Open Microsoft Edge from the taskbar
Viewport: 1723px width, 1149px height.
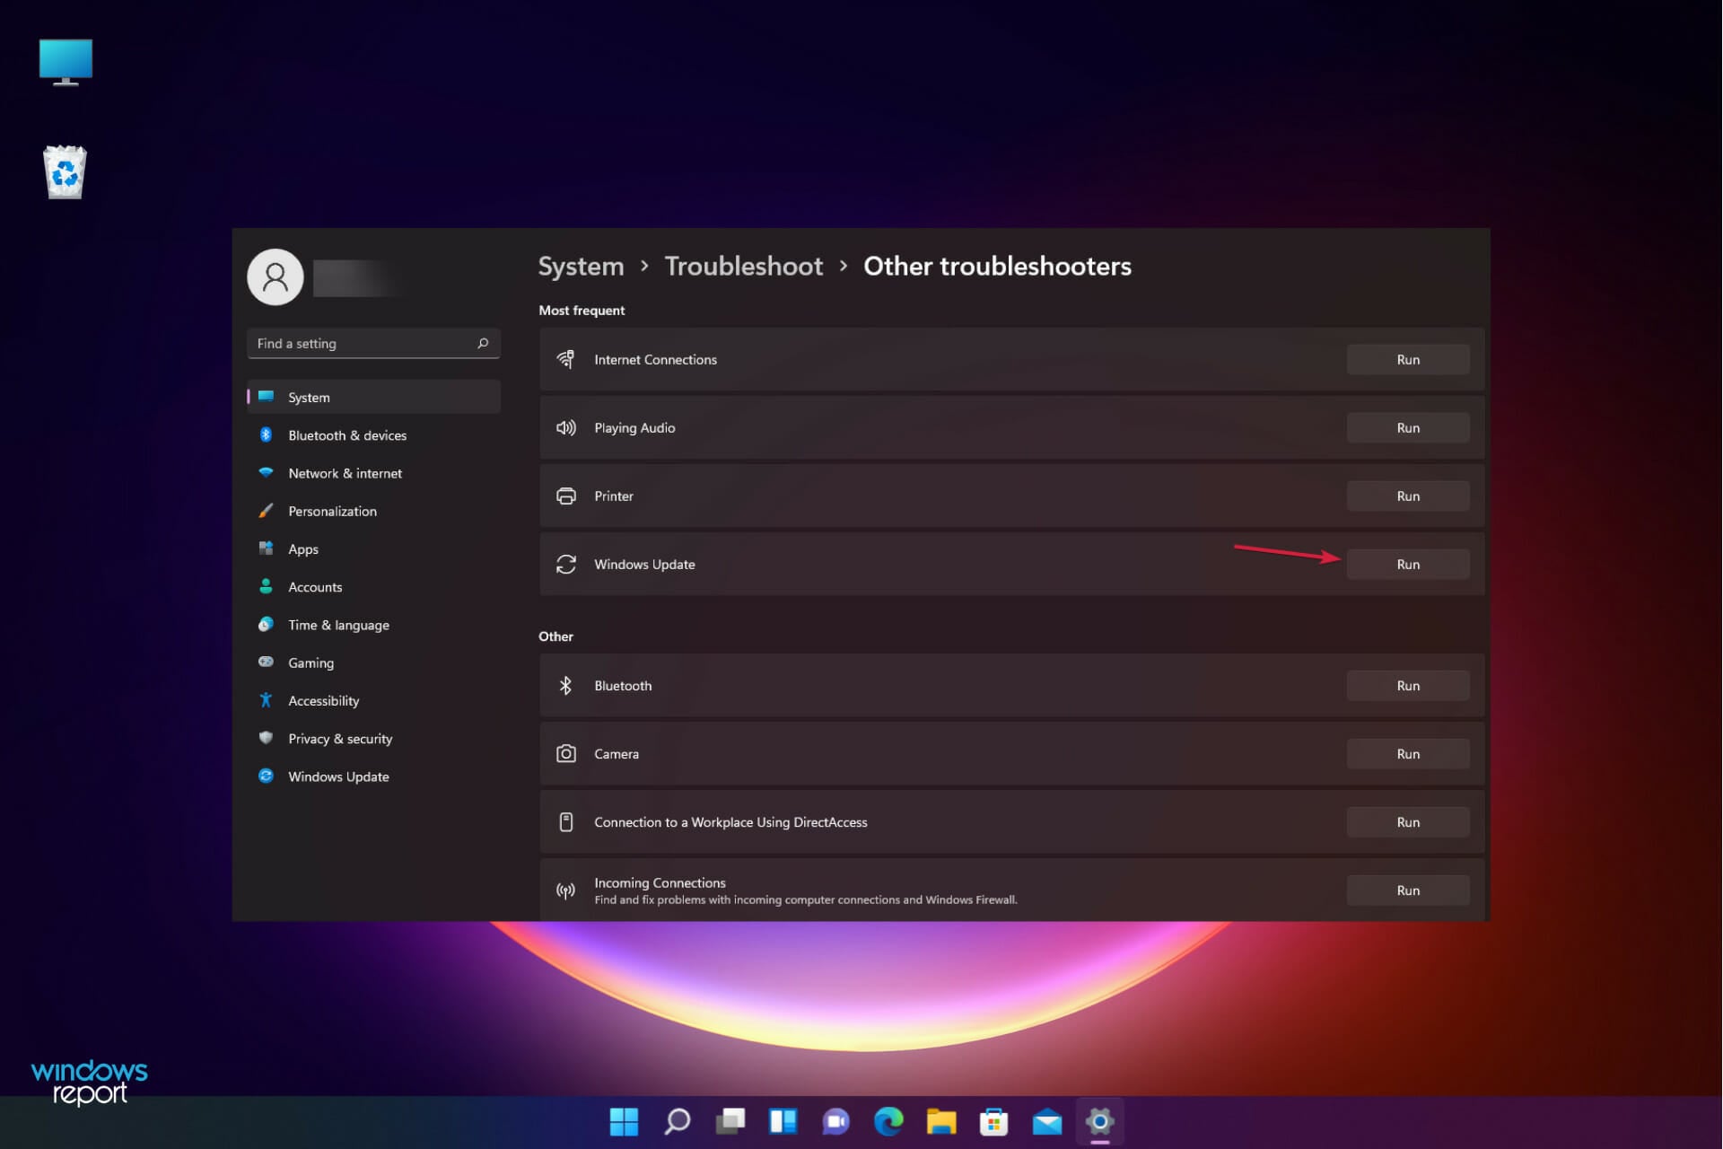click(x=888, y=1121)
